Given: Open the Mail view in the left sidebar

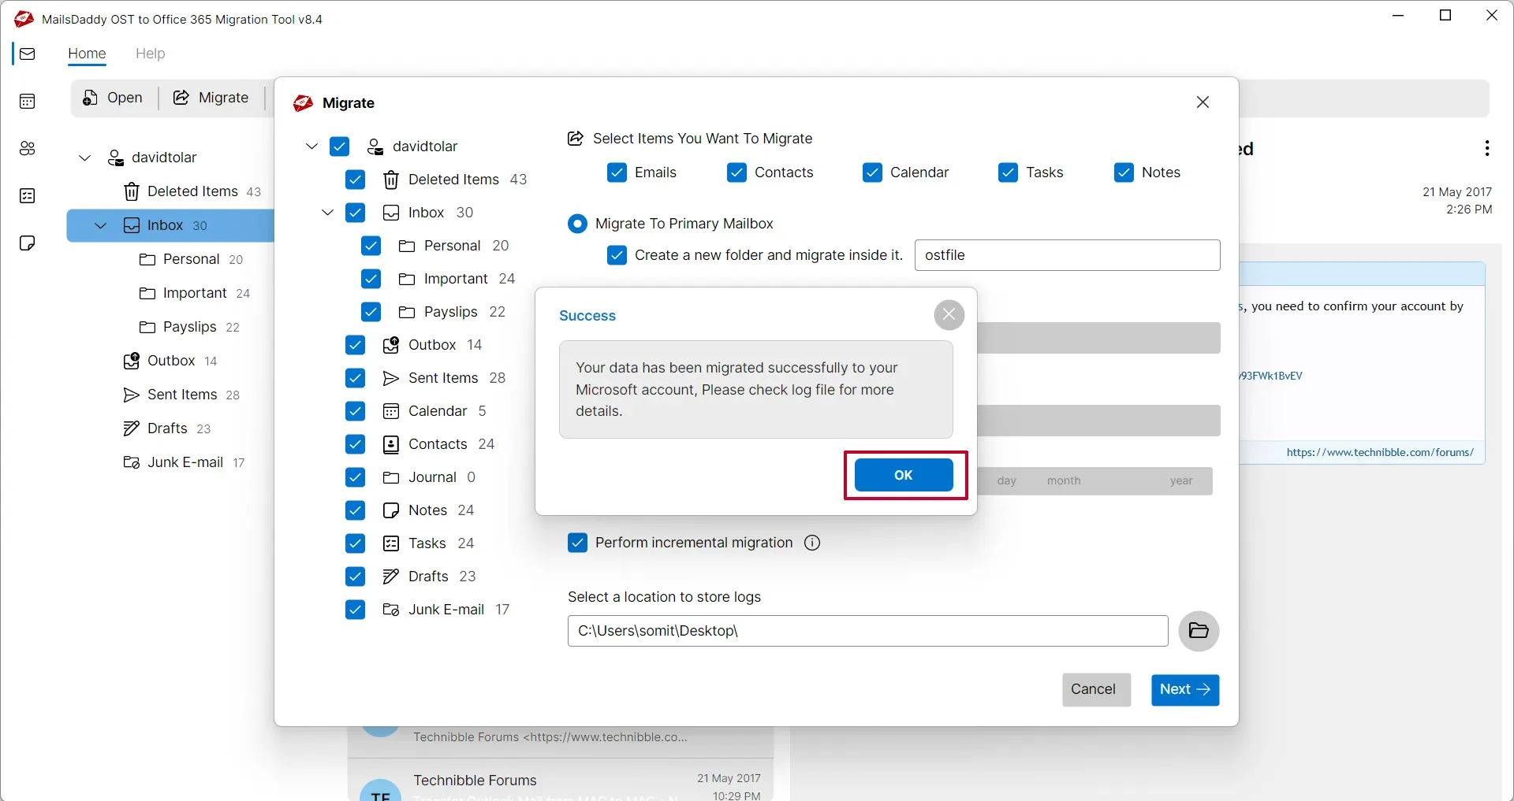Looking at the screenshot, I should coord(28,54).
